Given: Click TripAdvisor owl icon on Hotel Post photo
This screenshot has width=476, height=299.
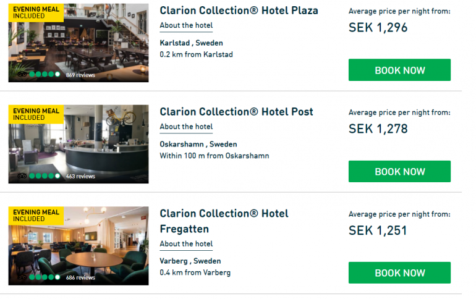Looking at the screenshot, I should [22, 176].
